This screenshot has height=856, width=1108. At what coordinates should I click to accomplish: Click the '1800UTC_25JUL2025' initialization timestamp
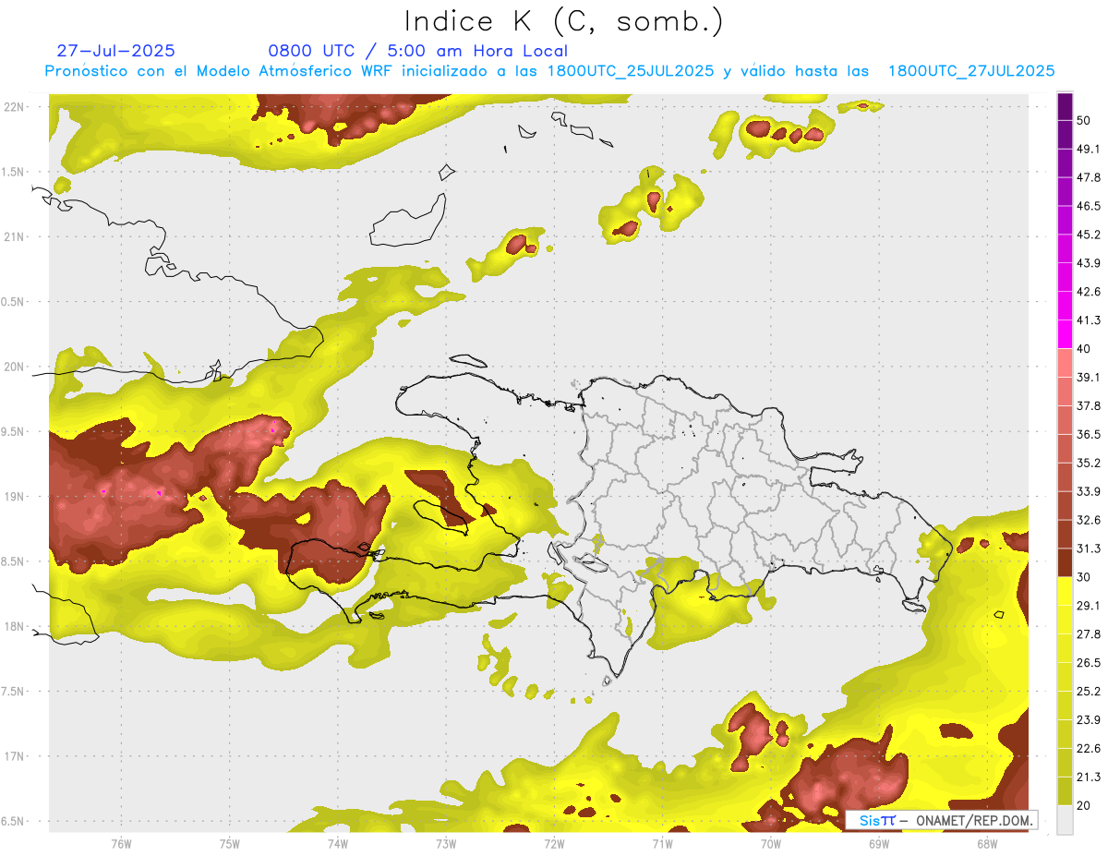coord(631,71)
